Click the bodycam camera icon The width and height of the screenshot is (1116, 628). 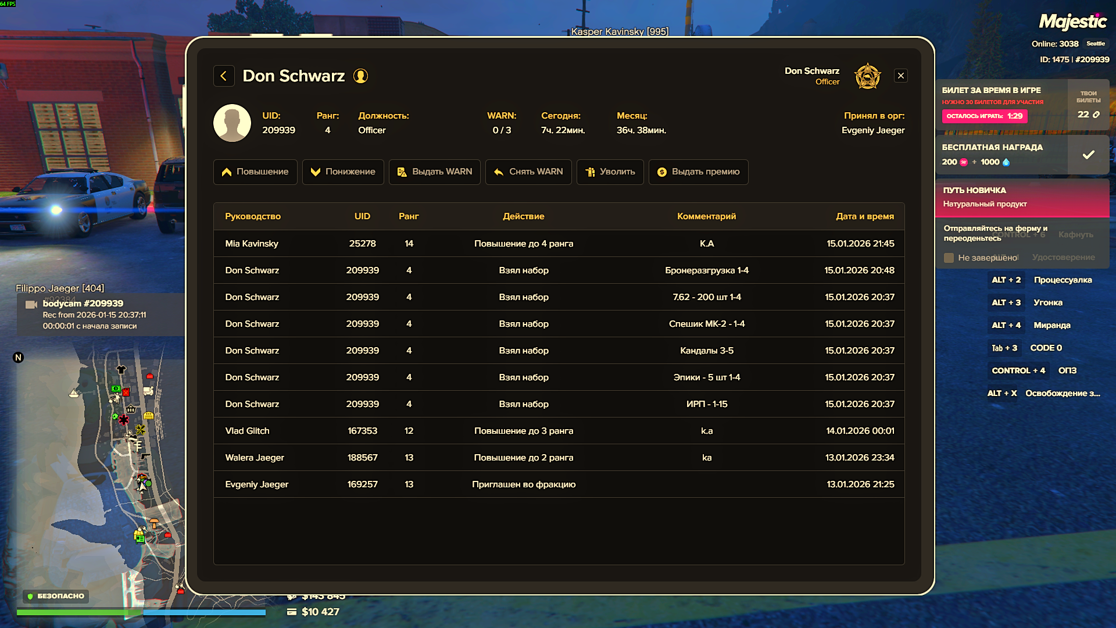[31, 304]
